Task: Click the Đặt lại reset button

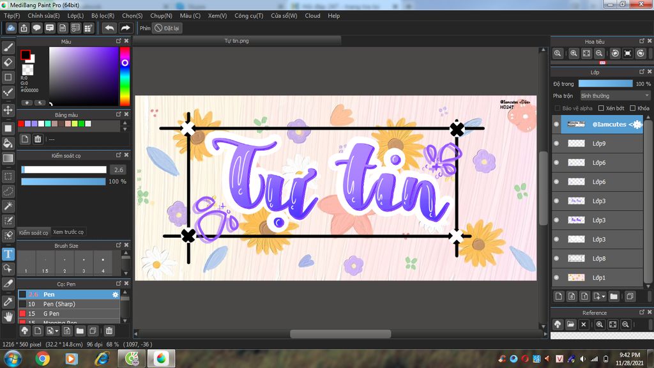Action: click(167, 28)
